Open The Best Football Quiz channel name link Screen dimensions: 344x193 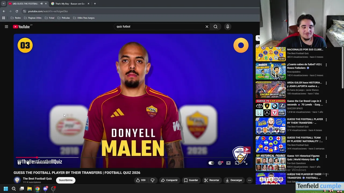coord(37,179)
